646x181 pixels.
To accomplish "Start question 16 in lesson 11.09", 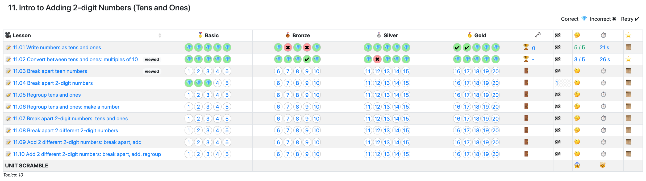I will tap(457, 142).
